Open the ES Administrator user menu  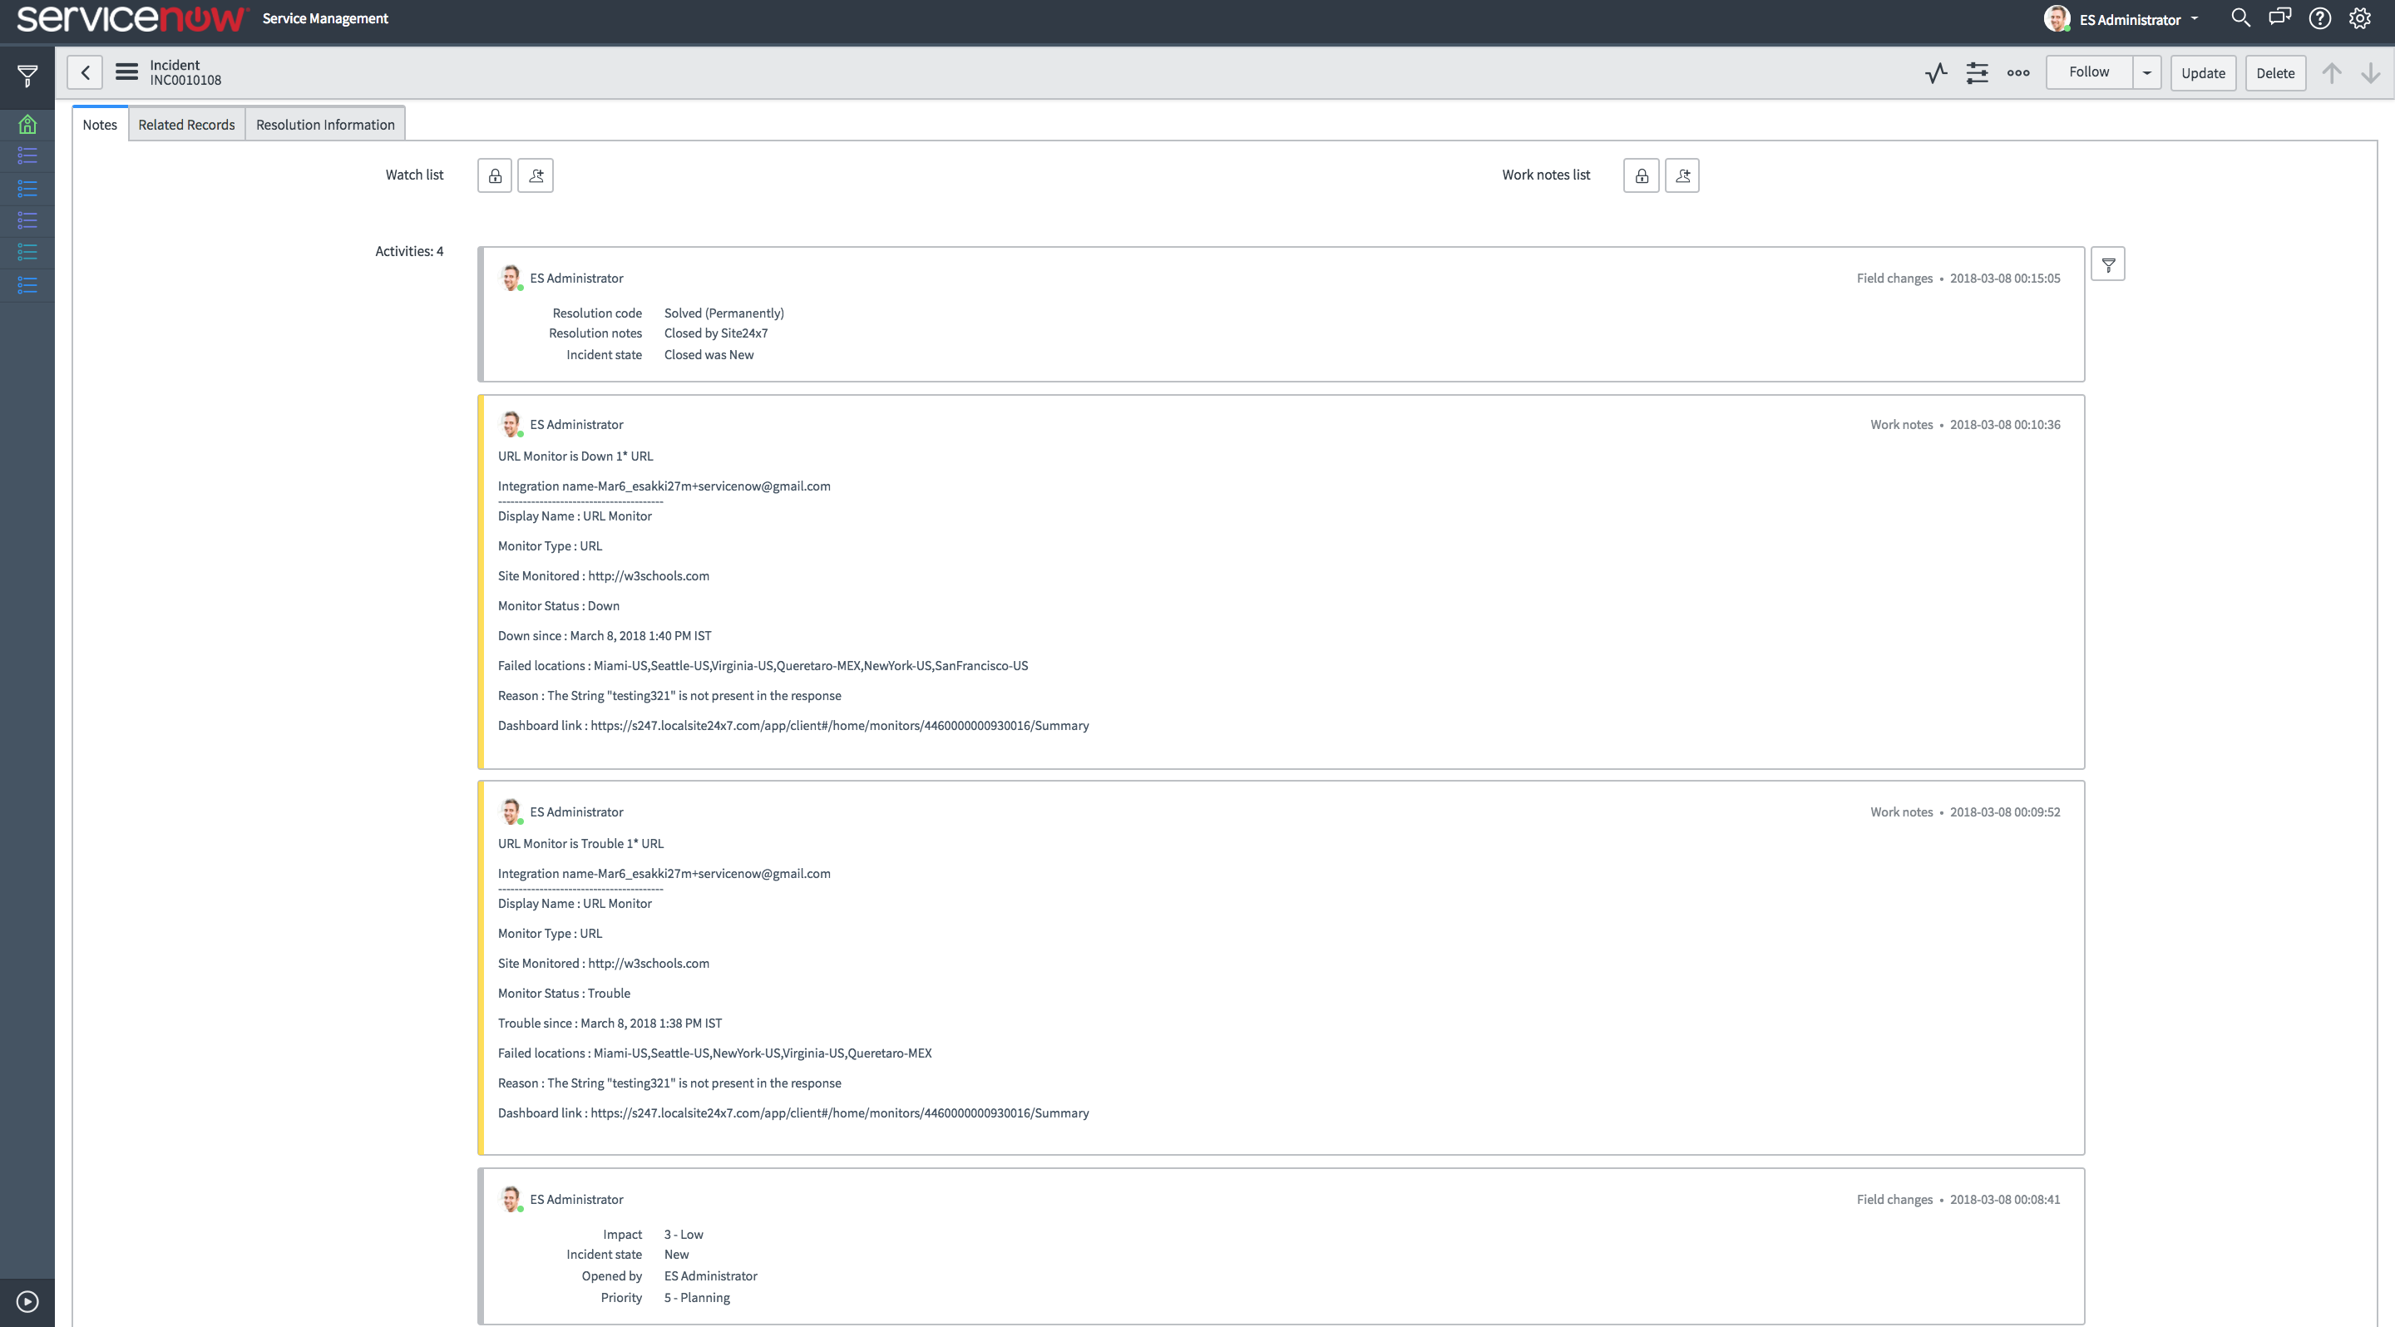[2128, 19]
